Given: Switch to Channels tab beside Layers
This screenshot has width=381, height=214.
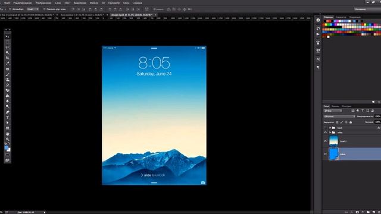Looking at the screenshot, I should (335, 106).
